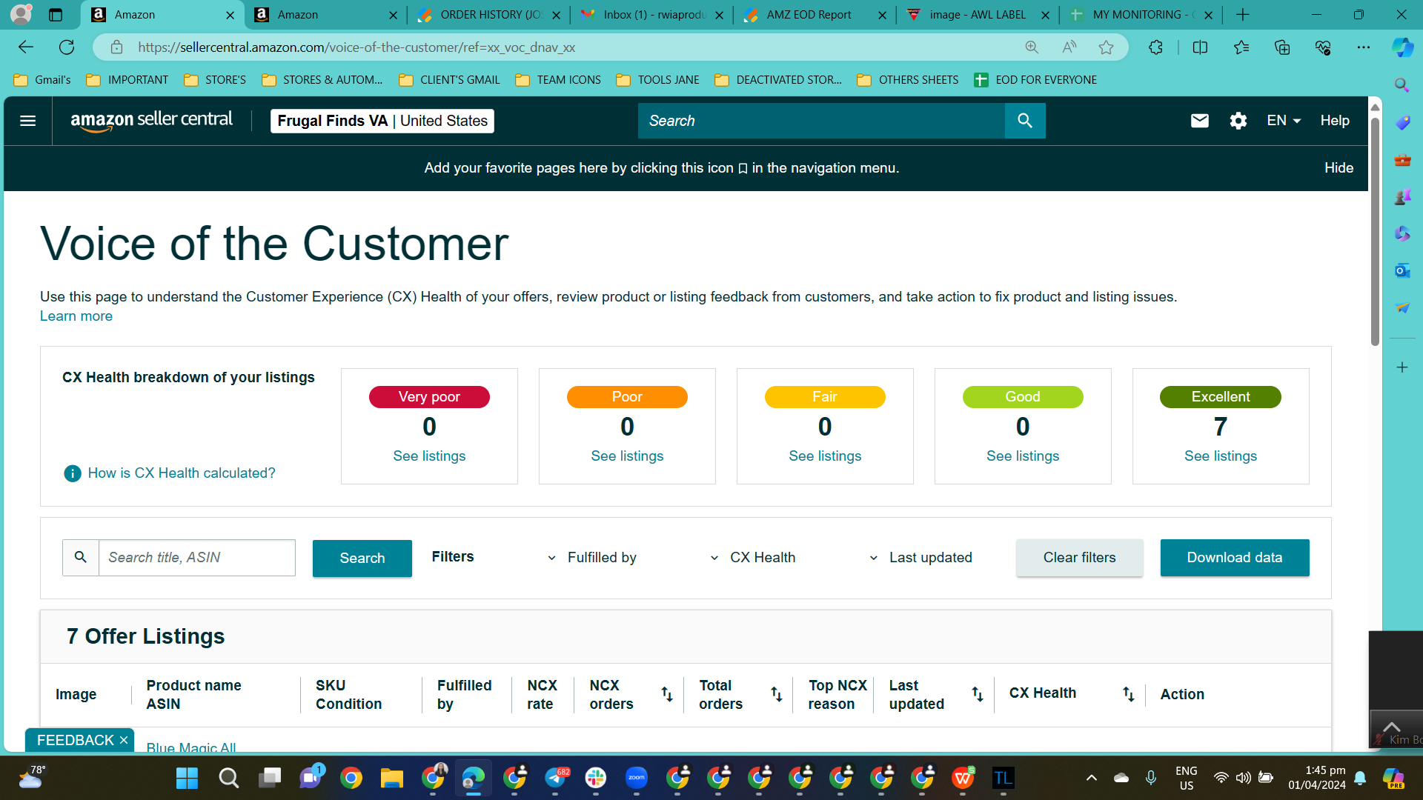Viewport: 1423px width, 800px height.
Task: Open the EOD FOR EVERYONE bookmark
Action: 1035,80
